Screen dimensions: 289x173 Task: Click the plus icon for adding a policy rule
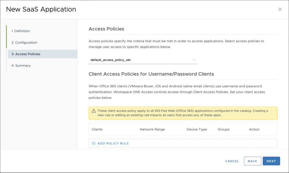tap(94, 143)
